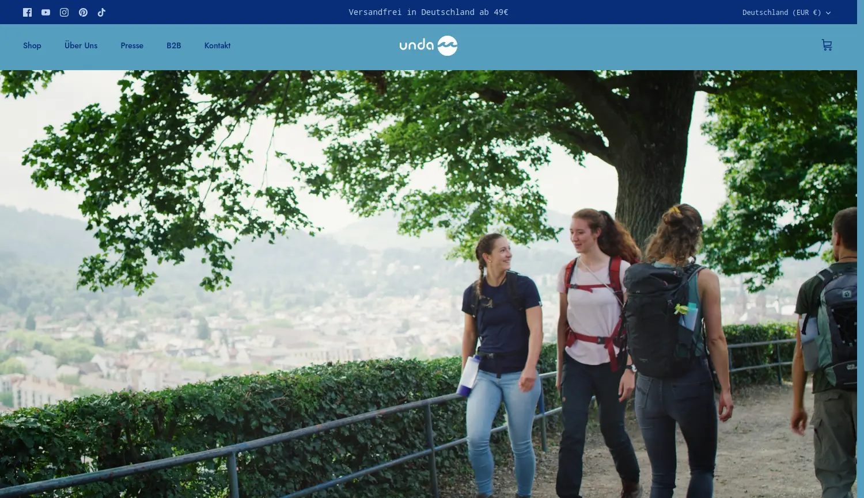Open the Presse page
The image size is (864, 498).
[132, 45]
